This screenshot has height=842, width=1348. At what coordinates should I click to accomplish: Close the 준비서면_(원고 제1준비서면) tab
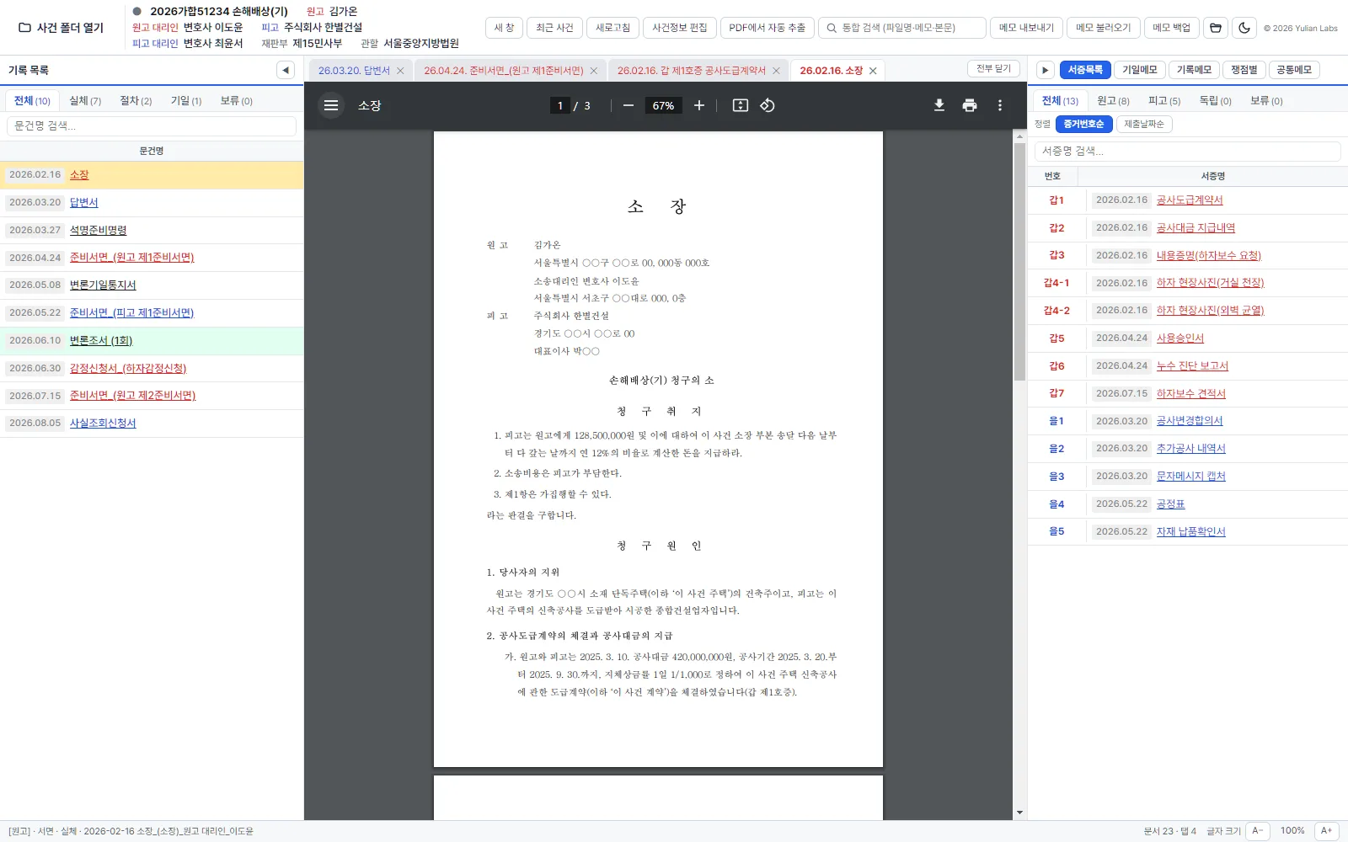tap(594, 71)
